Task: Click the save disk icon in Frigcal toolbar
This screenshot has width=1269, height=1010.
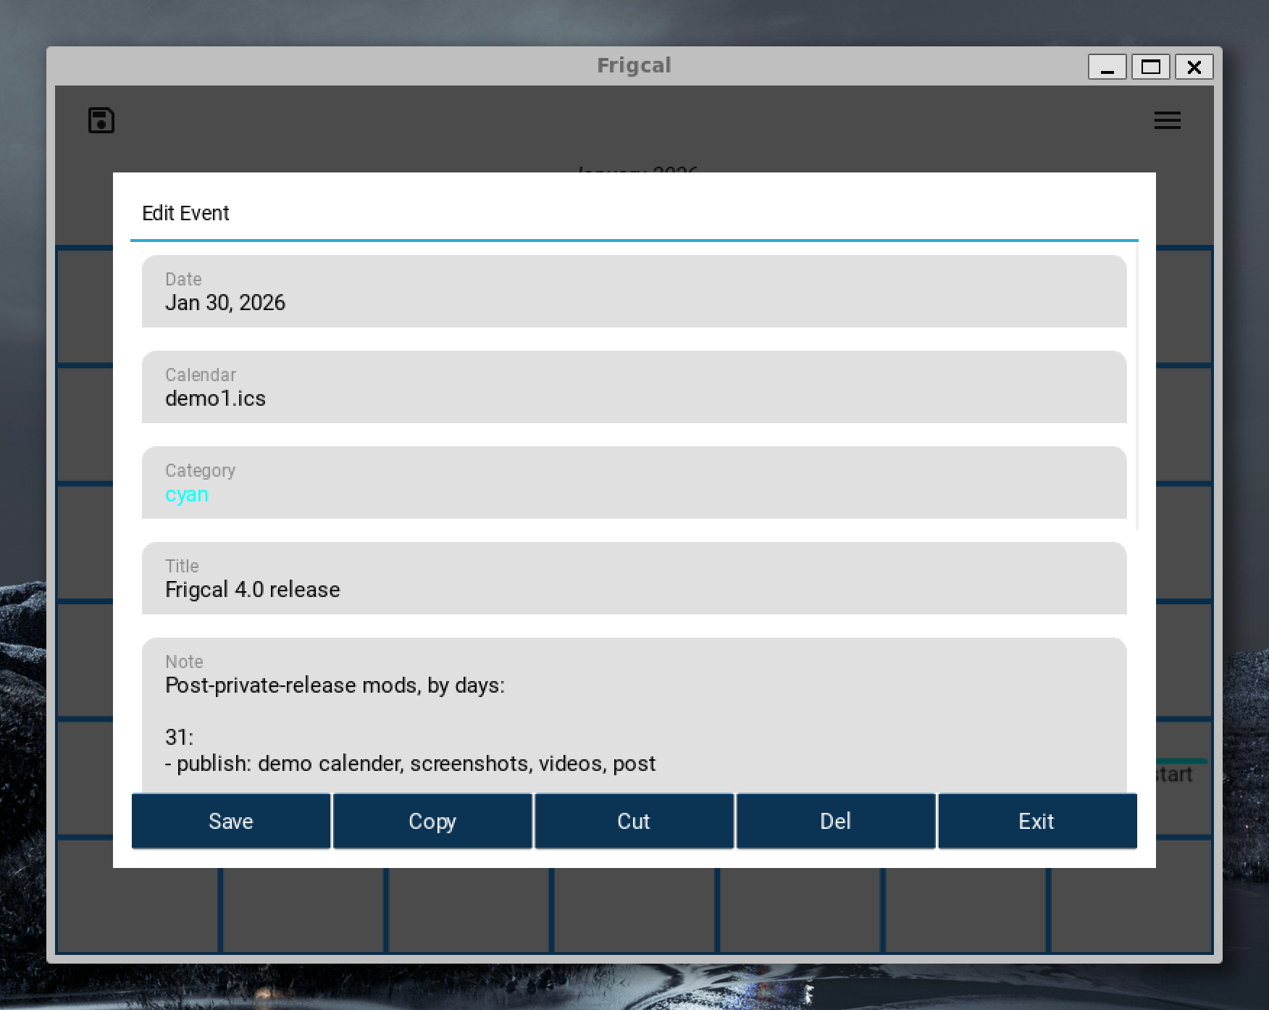Action: pyautogui.click(x=101, y=120)
